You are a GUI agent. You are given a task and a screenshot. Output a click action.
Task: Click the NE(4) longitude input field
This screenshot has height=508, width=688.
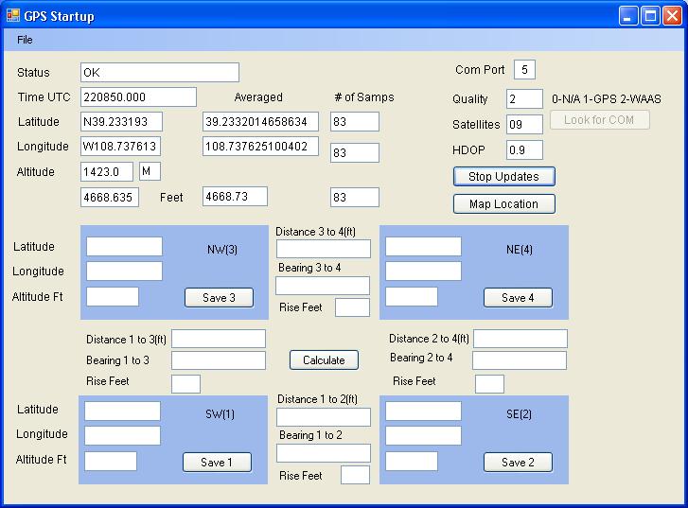pos(423,271)
